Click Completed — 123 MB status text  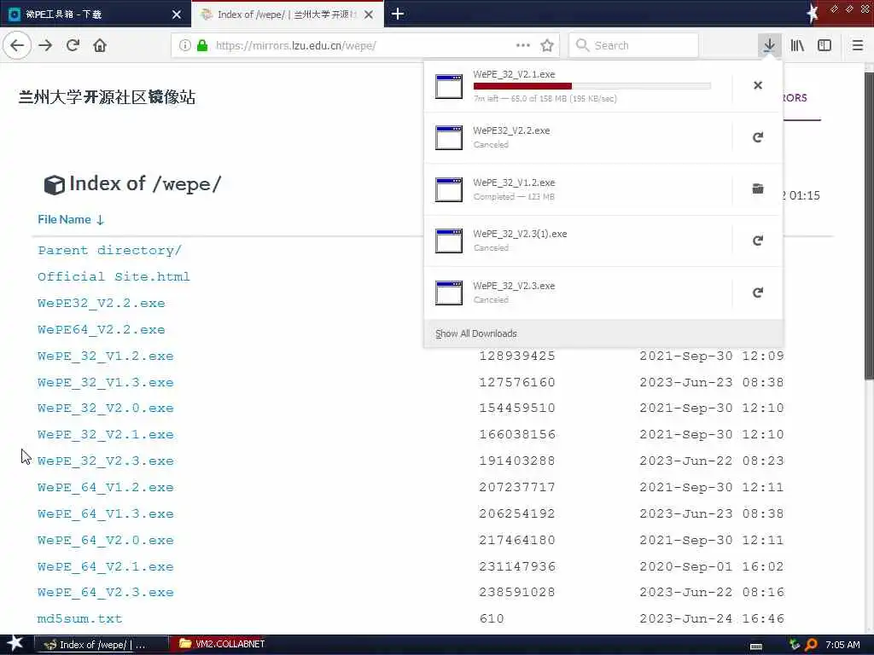514,197
